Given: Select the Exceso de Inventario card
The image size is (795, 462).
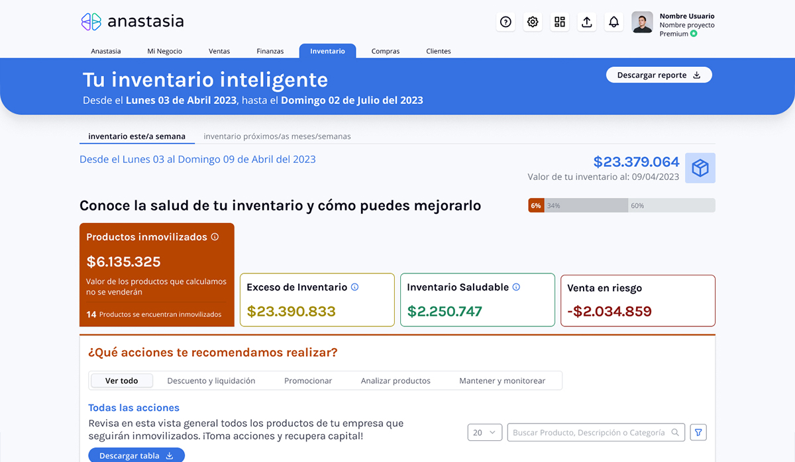Looking at the screenshot, I should coord(317,300).
